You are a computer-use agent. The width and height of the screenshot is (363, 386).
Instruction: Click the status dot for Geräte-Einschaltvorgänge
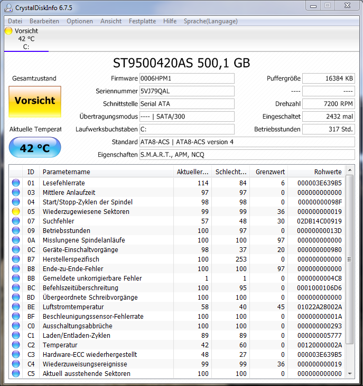[16, 249]
